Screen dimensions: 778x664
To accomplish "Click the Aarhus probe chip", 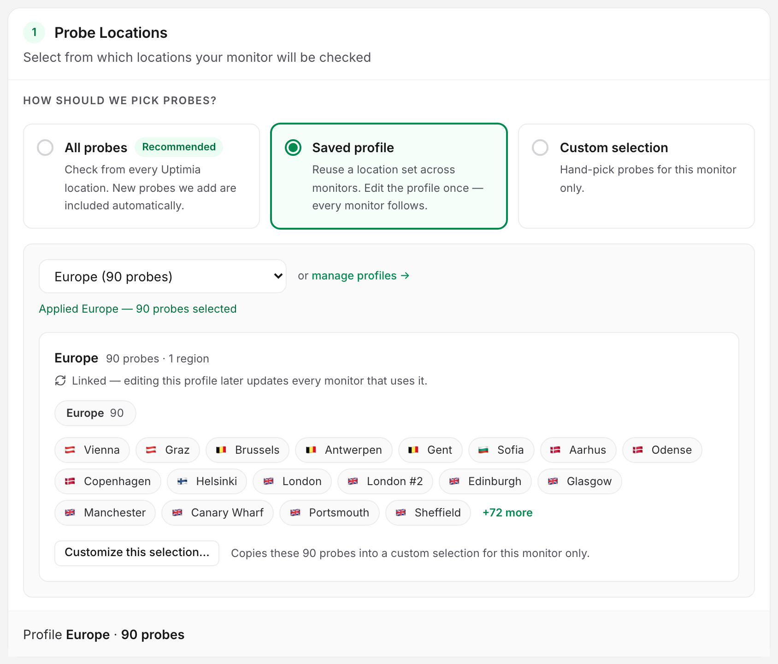I will [x=578, y=450].
